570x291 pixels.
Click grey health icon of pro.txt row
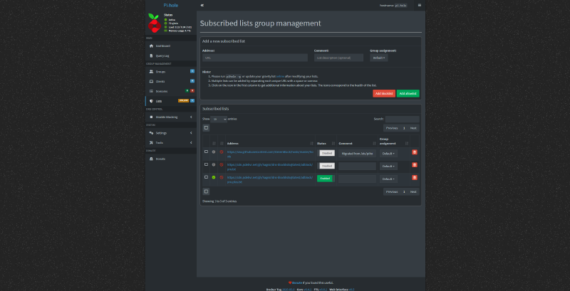click(x=214, y=165)
